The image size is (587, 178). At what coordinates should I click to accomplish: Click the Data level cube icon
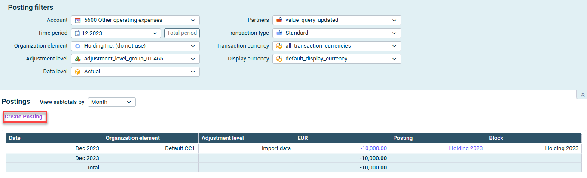click(78, 72)
